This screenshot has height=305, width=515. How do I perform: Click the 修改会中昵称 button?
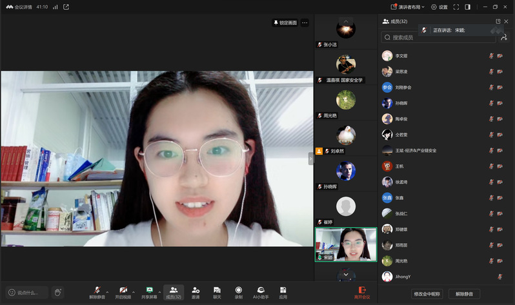[427, 294]
